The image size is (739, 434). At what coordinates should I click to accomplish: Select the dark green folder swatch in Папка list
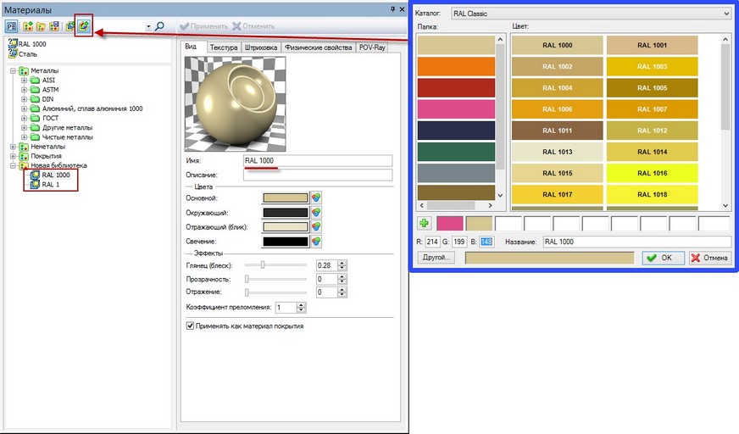(x=456, y=152)
